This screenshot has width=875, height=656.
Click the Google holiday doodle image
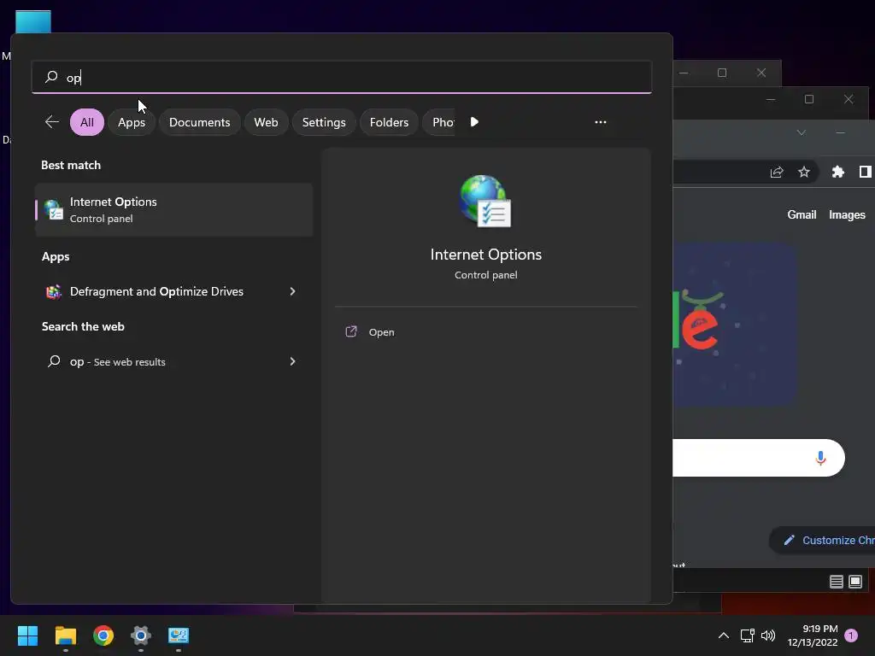click(734, 325)
